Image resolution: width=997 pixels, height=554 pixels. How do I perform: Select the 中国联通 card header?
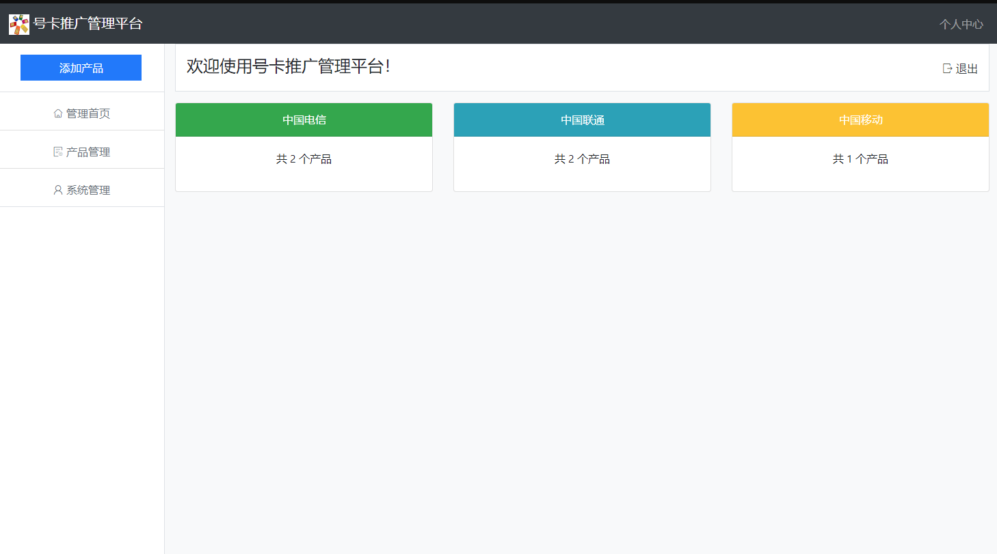tap(582, 120)
